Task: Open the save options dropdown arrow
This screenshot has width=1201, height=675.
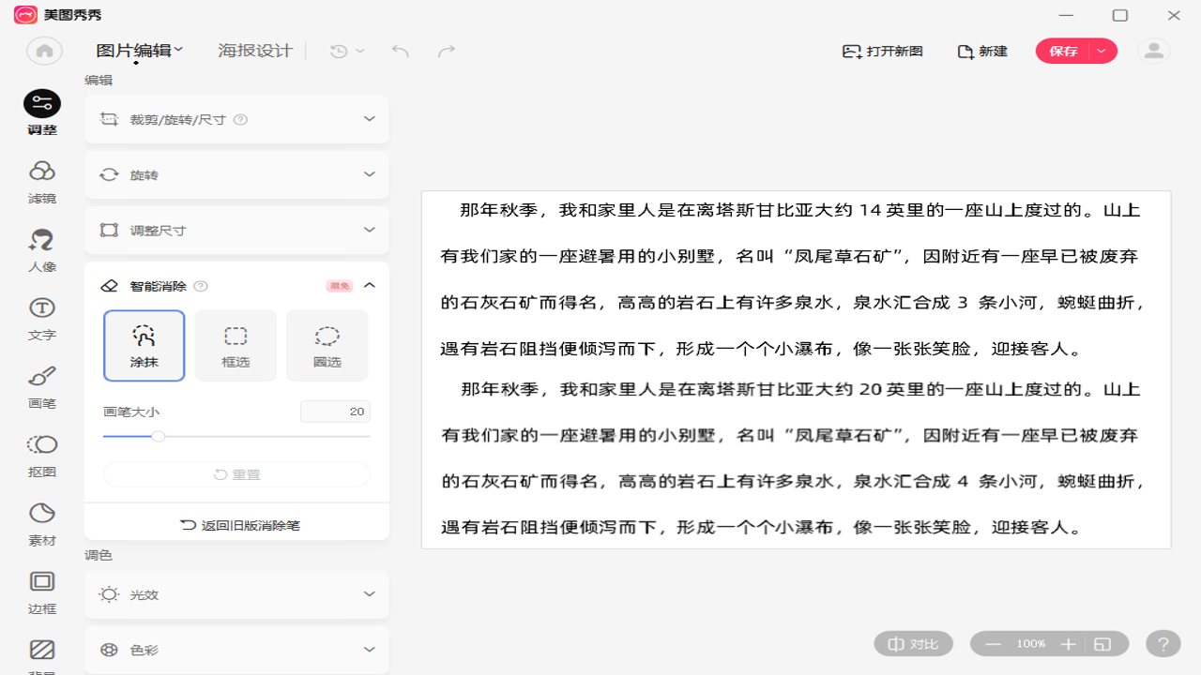Action: point(1102,51)
